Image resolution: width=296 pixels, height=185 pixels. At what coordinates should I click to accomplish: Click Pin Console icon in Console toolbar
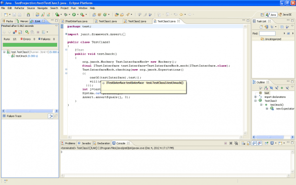266,143
